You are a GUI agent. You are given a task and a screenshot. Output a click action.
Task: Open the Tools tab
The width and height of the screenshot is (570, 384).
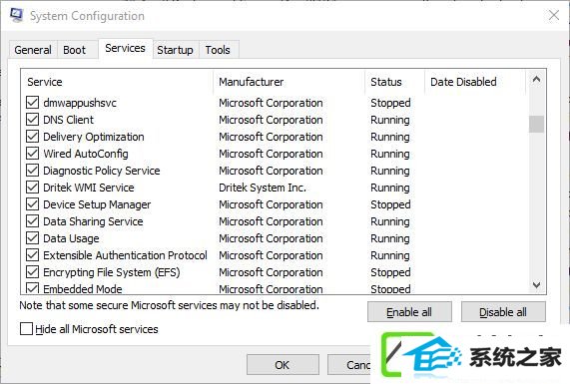tap(218, 50)
